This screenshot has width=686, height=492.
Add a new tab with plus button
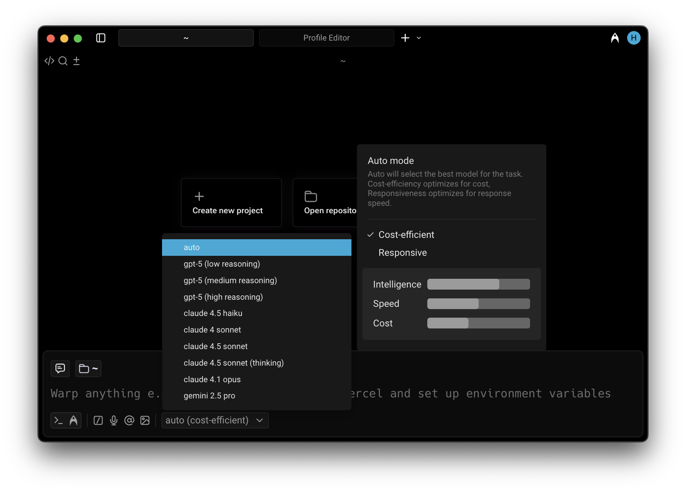405,38
